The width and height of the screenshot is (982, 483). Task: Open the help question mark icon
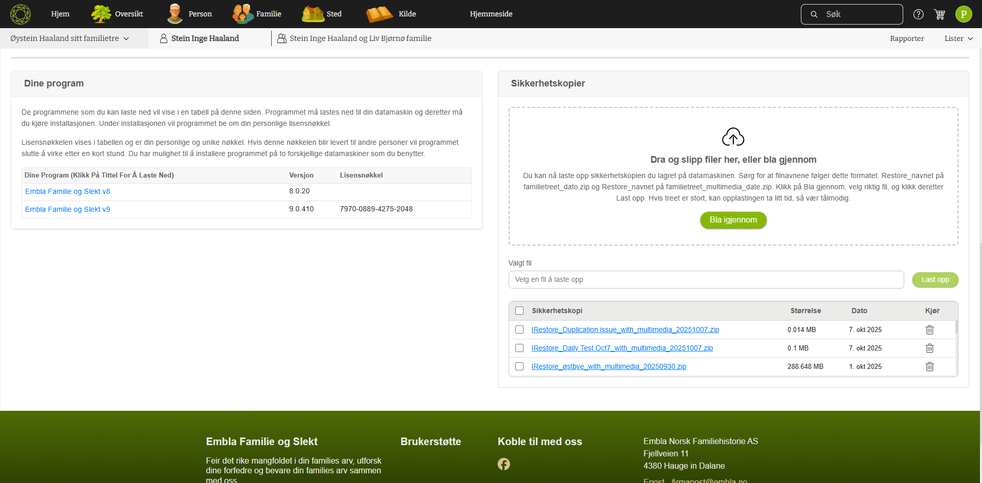(919, 14)
